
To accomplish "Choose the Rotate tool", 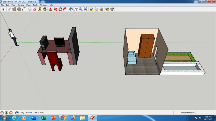I will pyautogui.click(x=60, y=9).
